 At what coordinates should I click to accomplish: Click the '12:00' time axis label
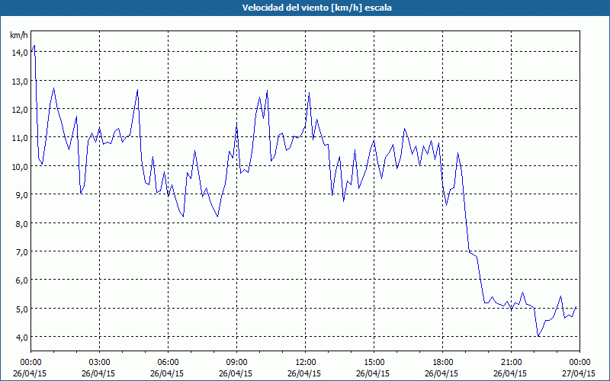306,363
